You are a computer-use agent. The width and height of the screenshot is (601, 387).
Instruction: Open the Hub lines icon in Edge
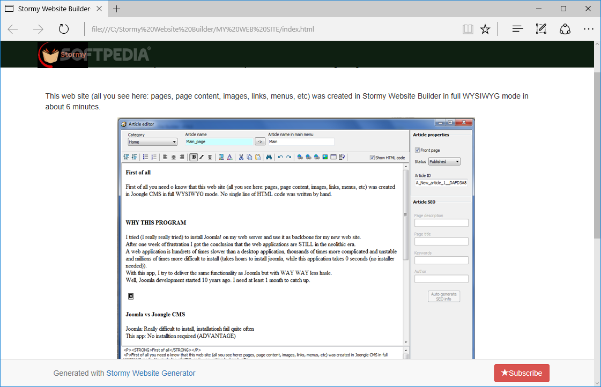517,29
